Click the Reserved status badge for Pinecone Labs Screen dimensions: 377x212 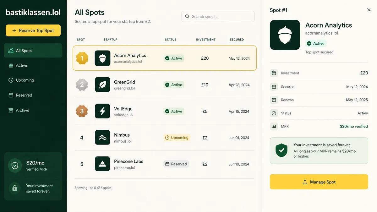[176, 164]
